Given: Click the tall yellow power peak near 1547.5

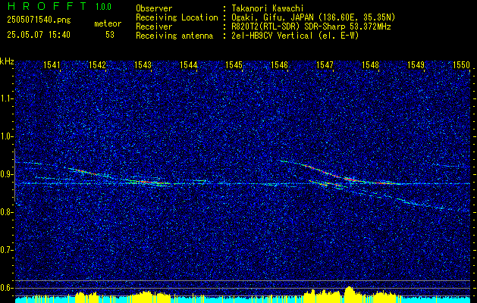Looking at the screenshot, I should [x=350, y=295].
